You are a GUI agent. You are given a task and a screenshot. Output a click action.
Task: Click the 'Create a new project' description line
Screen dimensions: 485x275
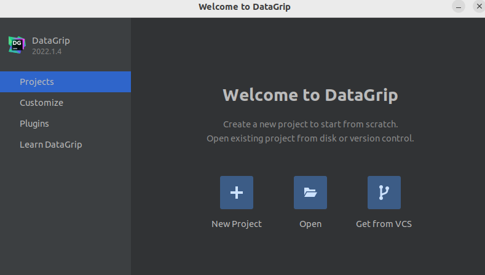[310, 124]
